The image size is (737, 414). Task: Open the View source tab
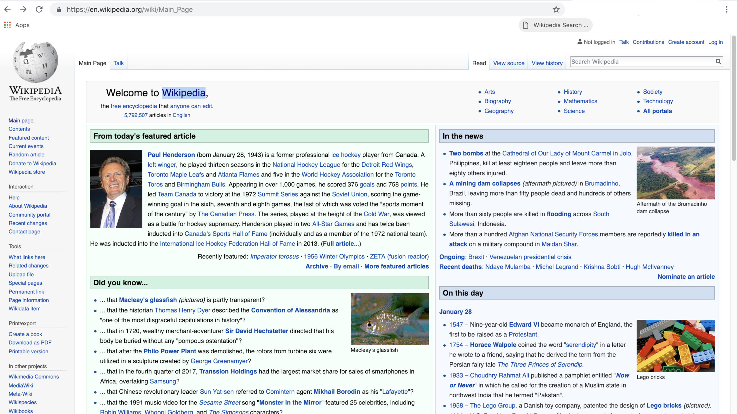coord(509,63)
